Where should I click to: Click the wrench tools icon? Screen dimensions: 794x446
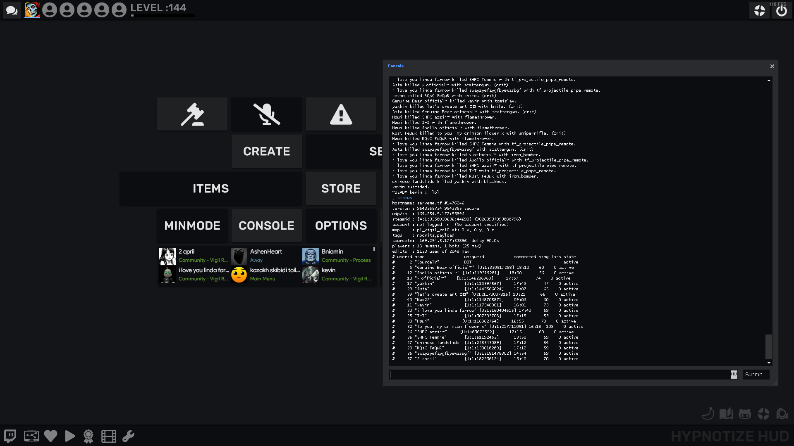point(128,436)
